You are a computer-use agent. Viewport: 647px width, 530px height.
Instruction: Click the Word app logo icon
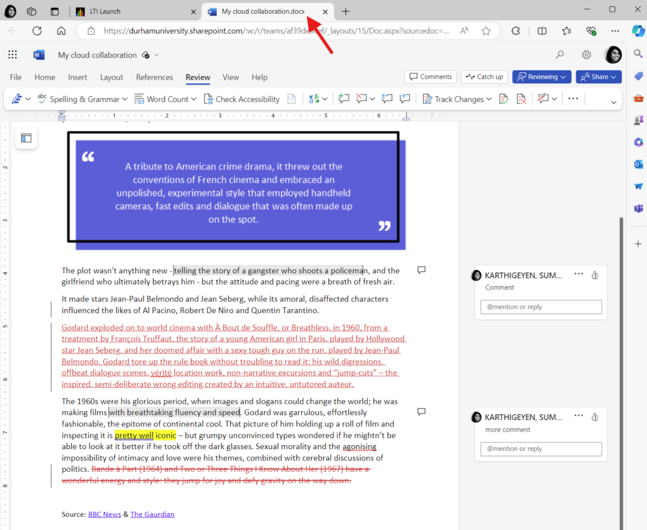[39, 54]
